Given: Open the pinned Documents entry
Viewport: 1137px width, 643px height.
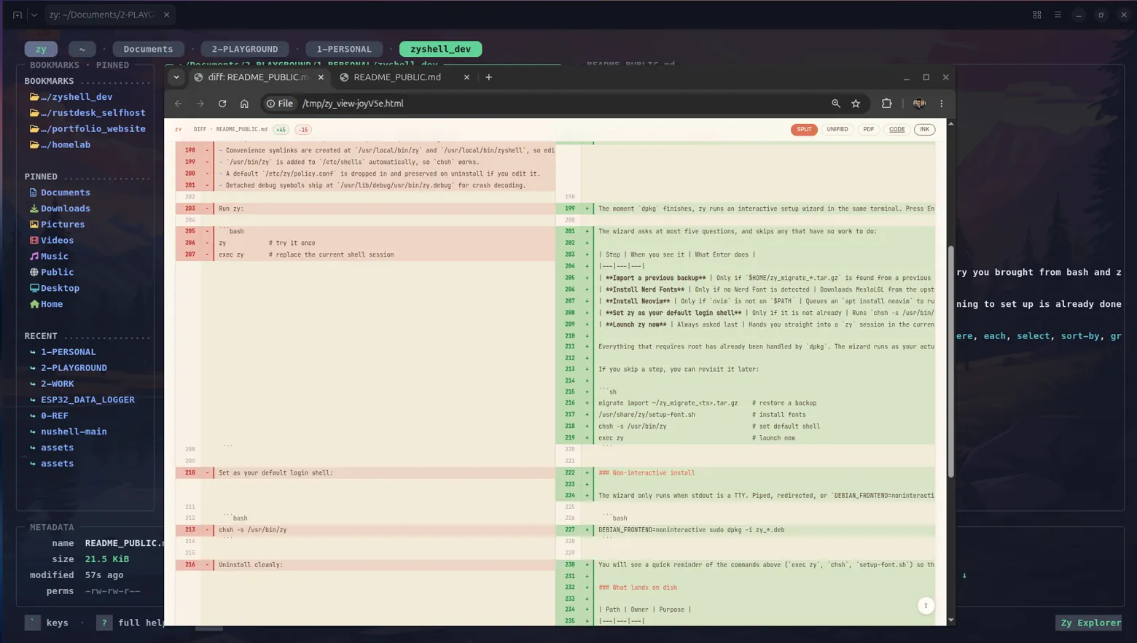Looking at the screenshot, I should click(60, 192).
